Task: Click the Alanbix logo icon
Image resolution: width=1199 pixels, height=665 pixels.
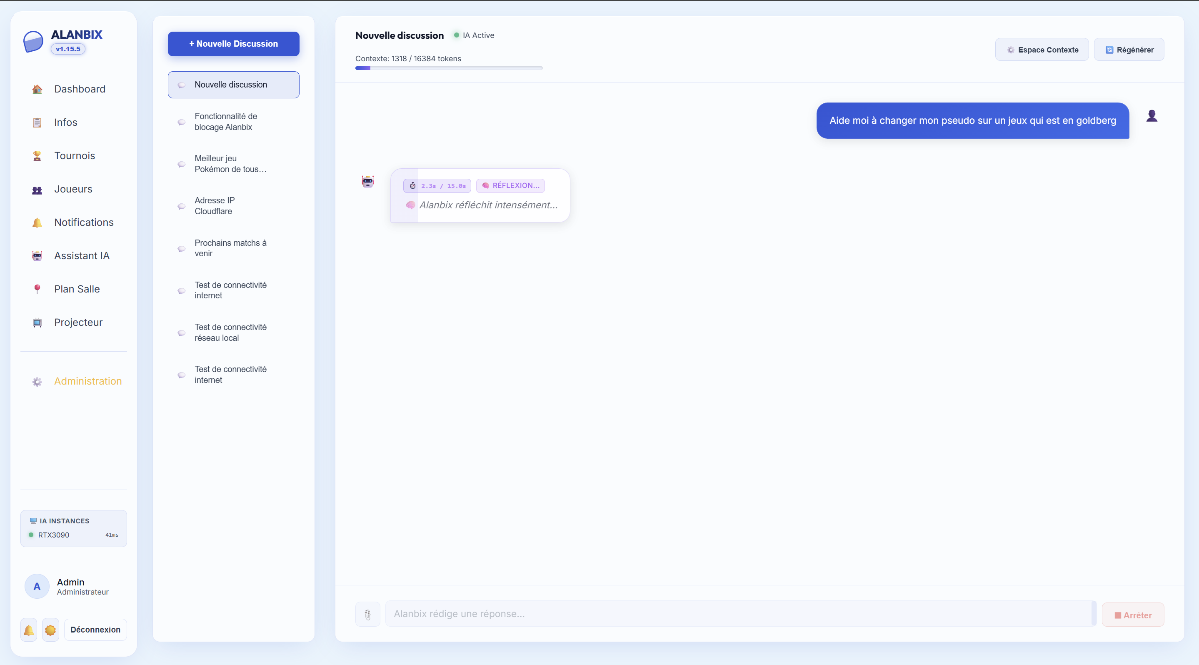Action: [33, 41]
